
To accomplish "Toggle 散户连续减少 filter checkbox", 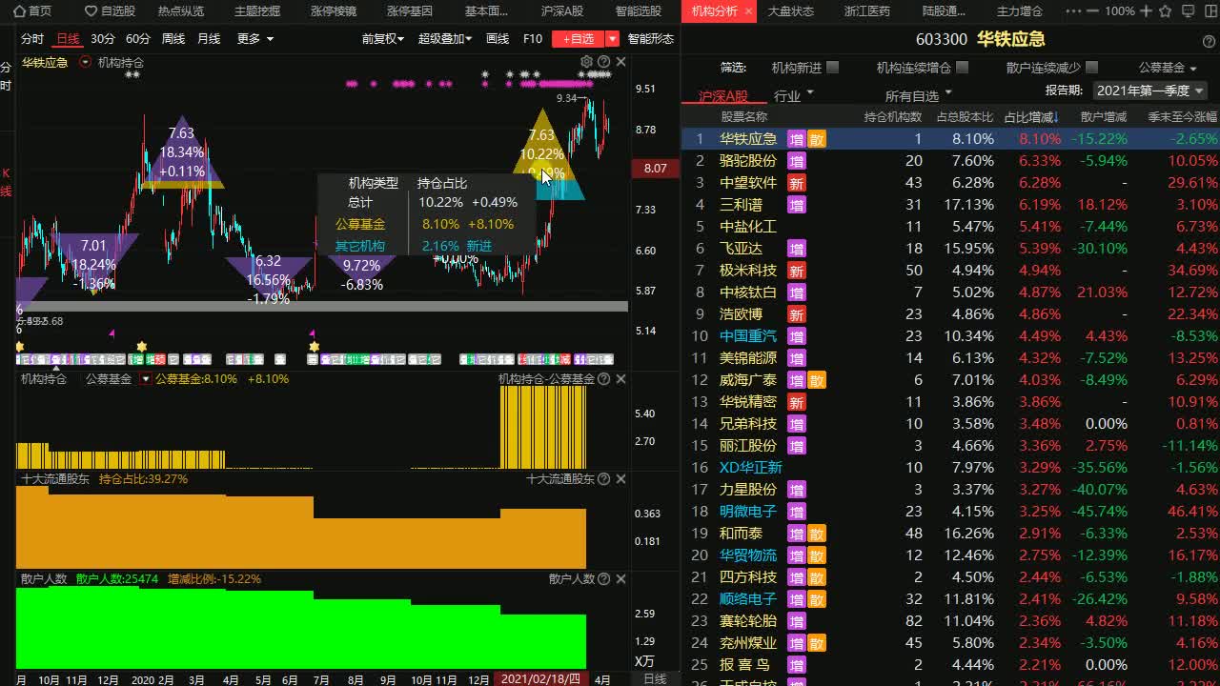I will (x=1091, y=68).
